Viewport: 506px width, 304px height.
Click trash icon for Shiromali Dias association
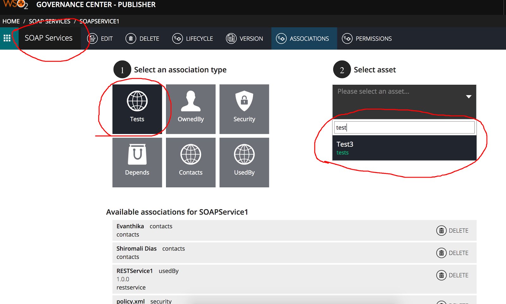(x=441, y=253)
